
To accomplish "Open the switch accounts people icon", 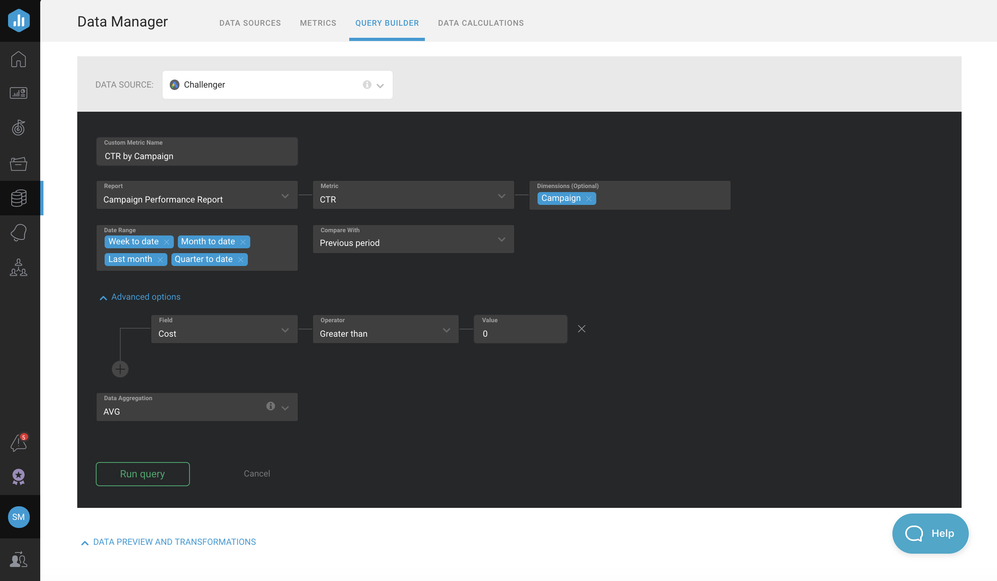I will pos(19,559).
